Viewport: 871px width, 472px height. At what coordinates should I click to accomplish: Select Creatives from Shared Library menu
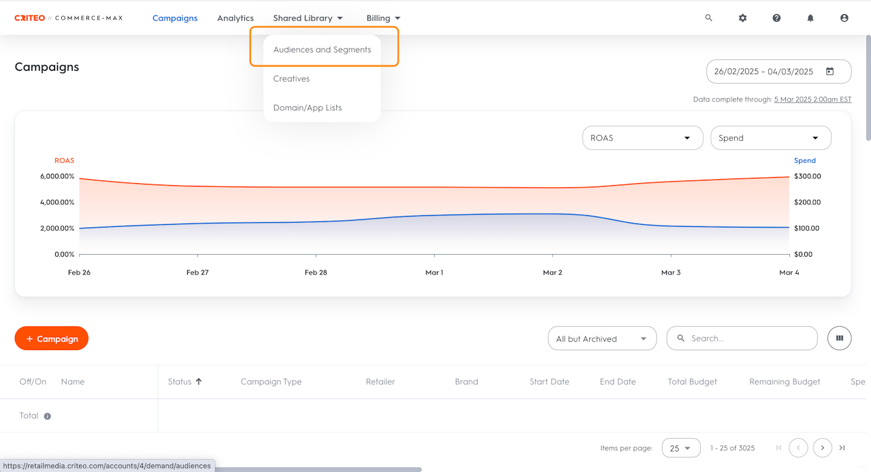click(291, 79)
